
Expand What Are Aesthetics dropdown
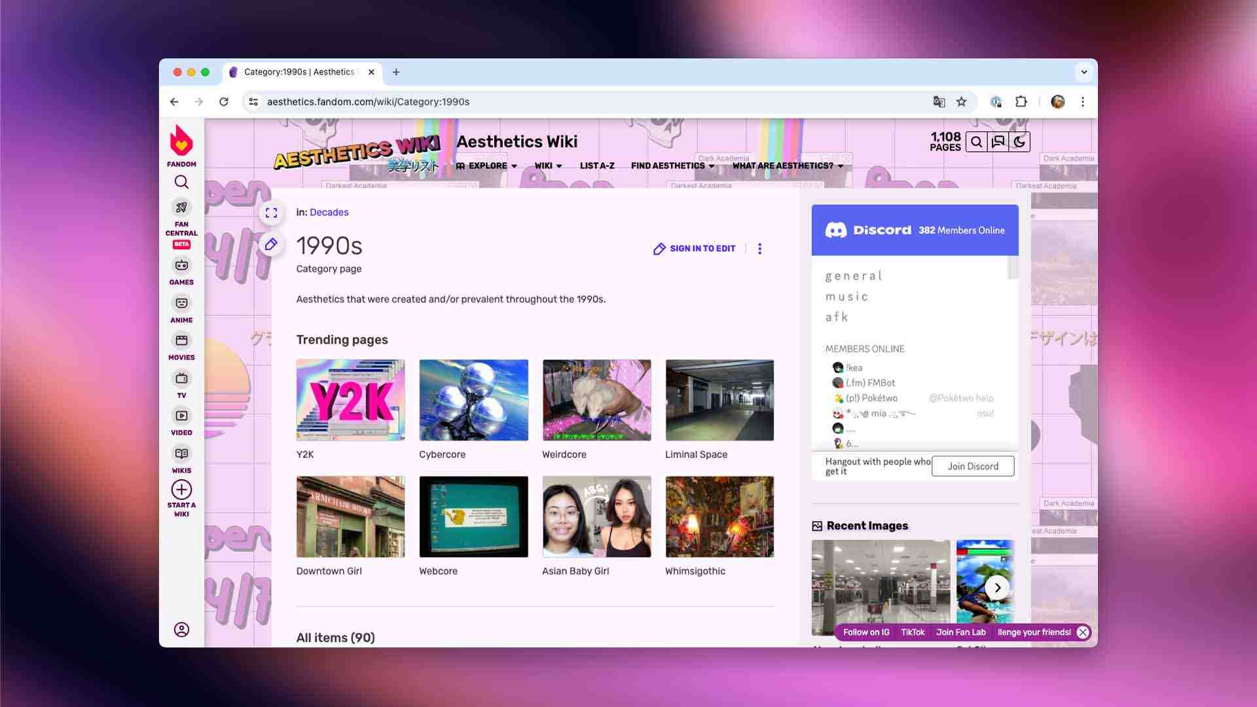(x=788, y=166)
